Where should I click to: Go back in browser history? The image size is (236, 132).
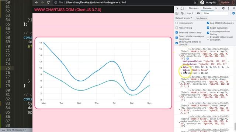click(37, 3)
